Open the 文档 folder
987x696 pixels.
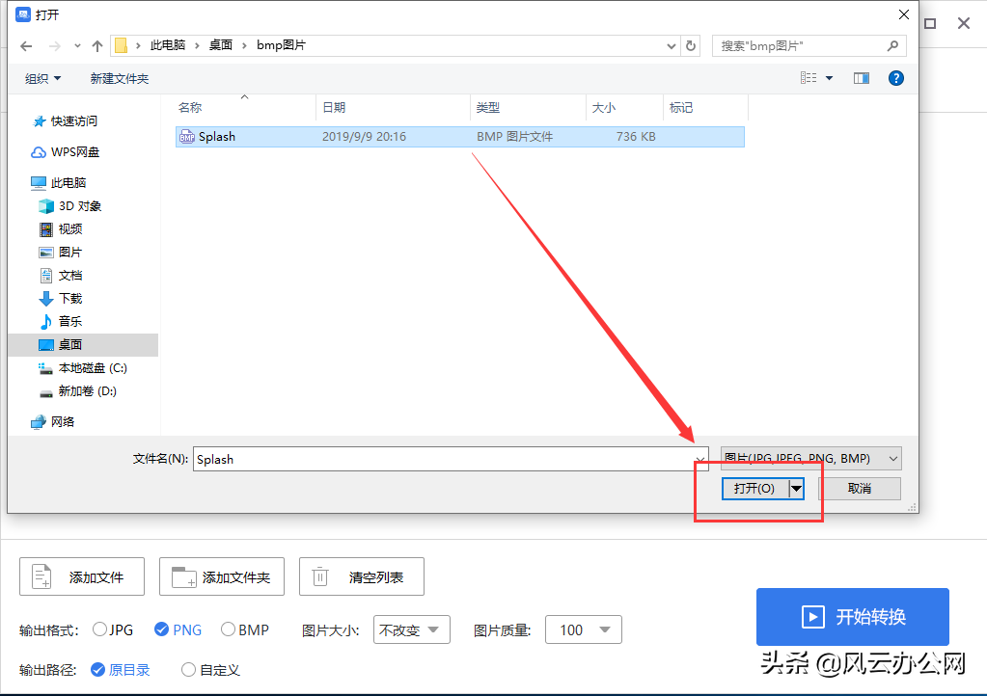coord(61,276)
